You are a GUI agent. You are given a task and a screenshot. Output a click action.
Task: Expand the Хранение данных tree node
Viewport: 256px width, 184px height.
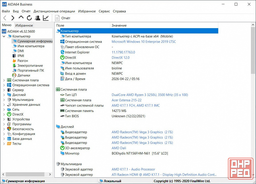4,105
